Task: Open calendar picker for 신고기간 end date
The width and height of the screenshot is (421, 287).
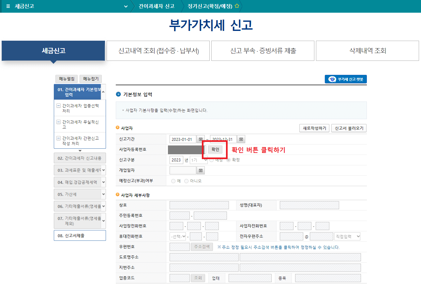Action: (241, 139)
